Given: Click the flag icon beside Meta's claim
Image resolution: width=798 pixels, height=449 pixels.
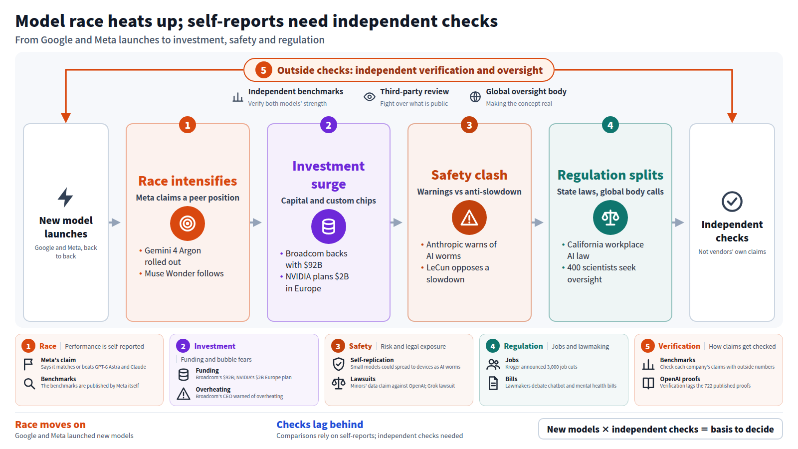Looking at the screenshot, I should pyautogui.click(x=28, y=364).
